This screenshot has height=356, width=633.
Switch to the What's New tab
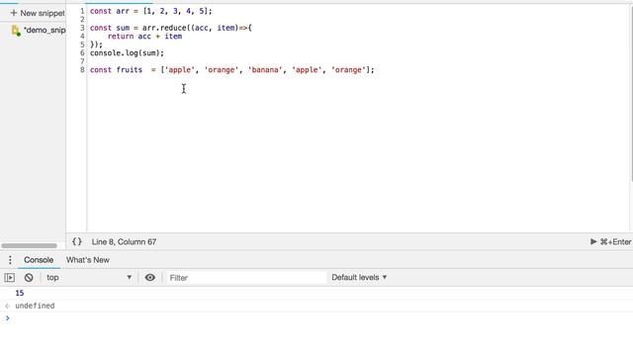point(88,260)
